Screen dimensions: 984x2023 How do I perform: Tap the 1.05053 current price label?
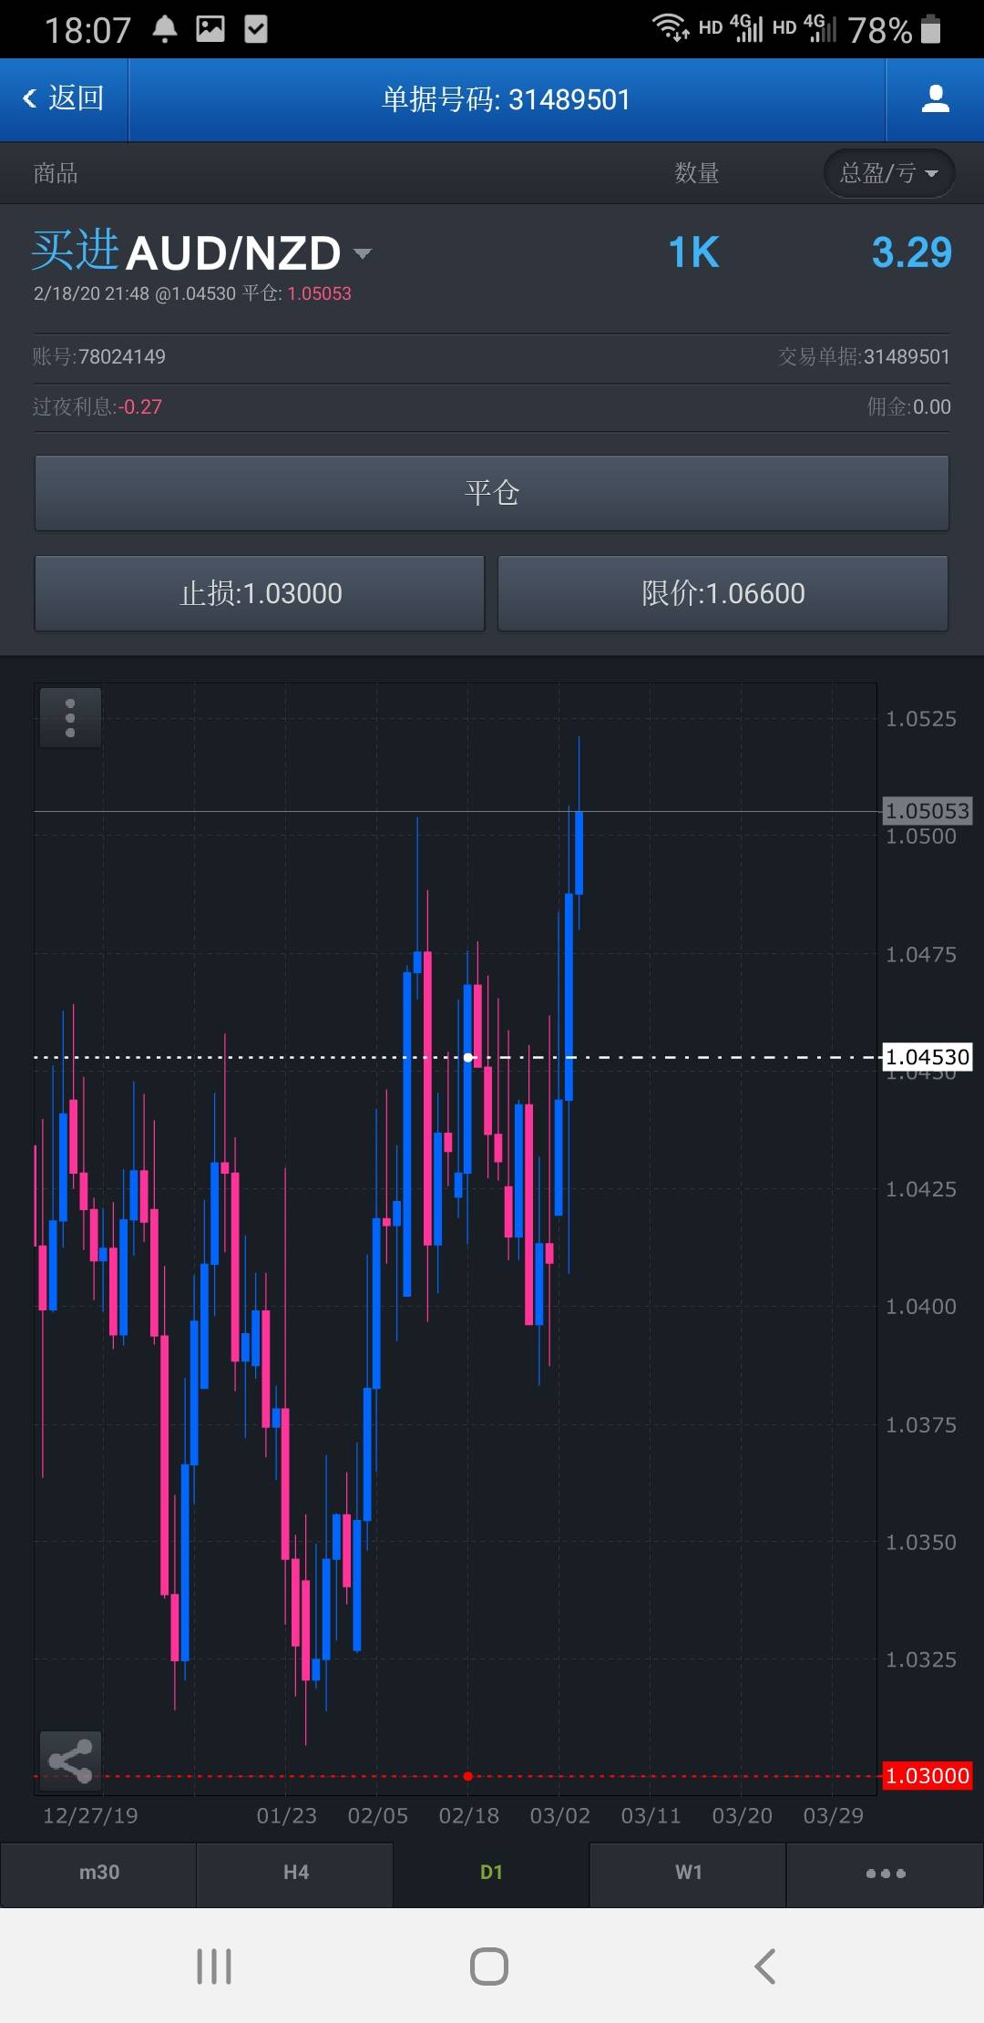(x=928, y=810)
